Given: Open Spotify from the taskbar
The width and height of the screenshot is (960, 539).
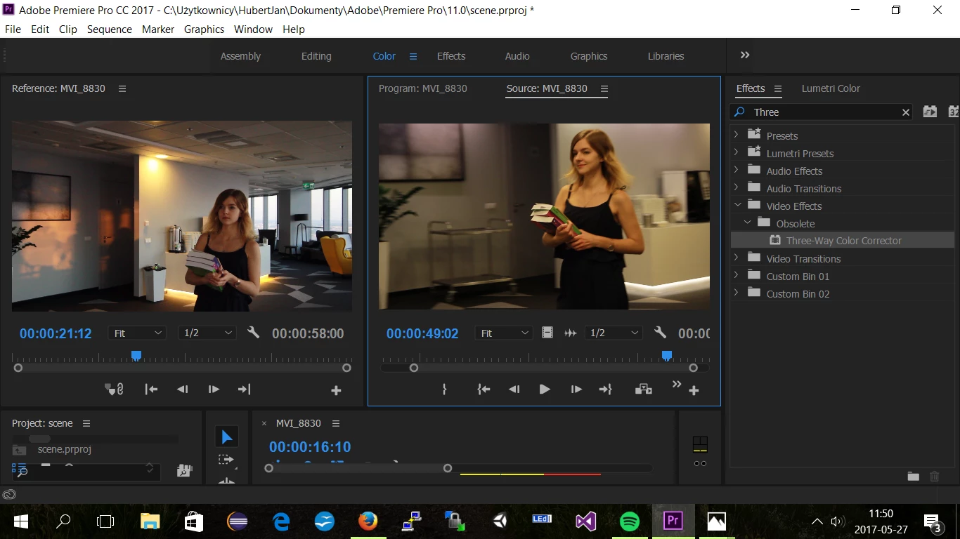Looking at the screenshot, I should (630, 521).
